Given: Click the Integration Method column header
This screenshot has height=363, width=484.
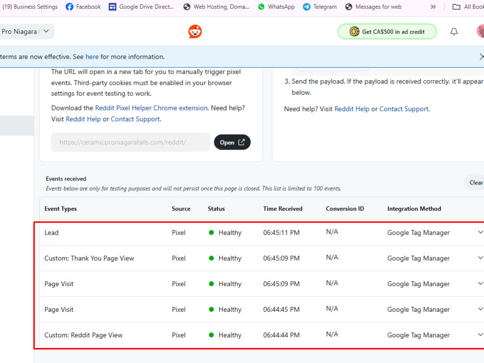Looking at the screenshot, I should (x=414, y=209).
